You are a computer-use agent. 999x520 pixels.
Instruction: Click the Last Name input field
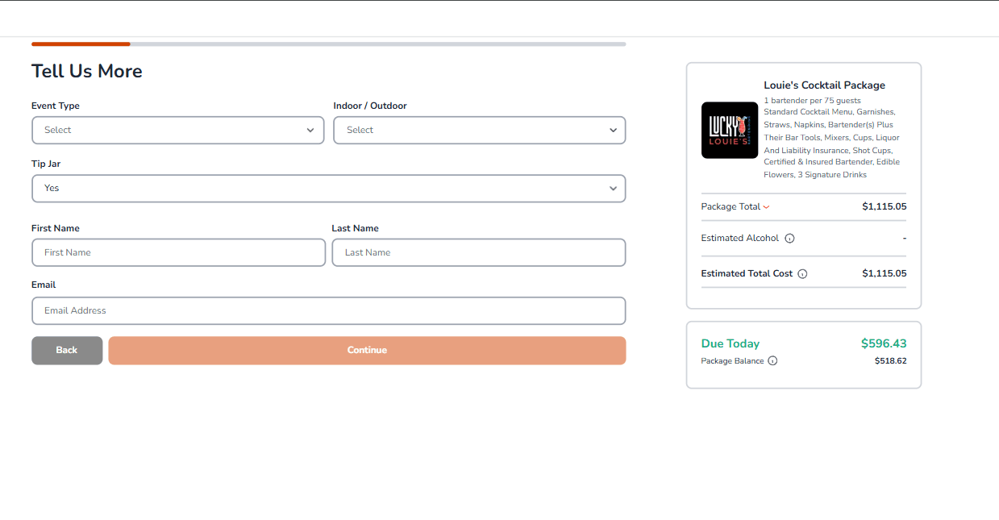click(479, 252)
